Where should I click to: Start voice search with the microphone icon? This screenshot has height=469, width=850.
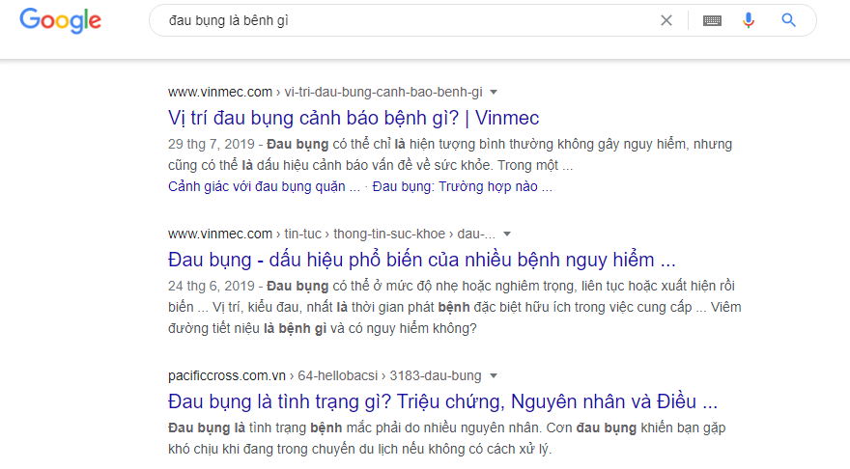749,20
